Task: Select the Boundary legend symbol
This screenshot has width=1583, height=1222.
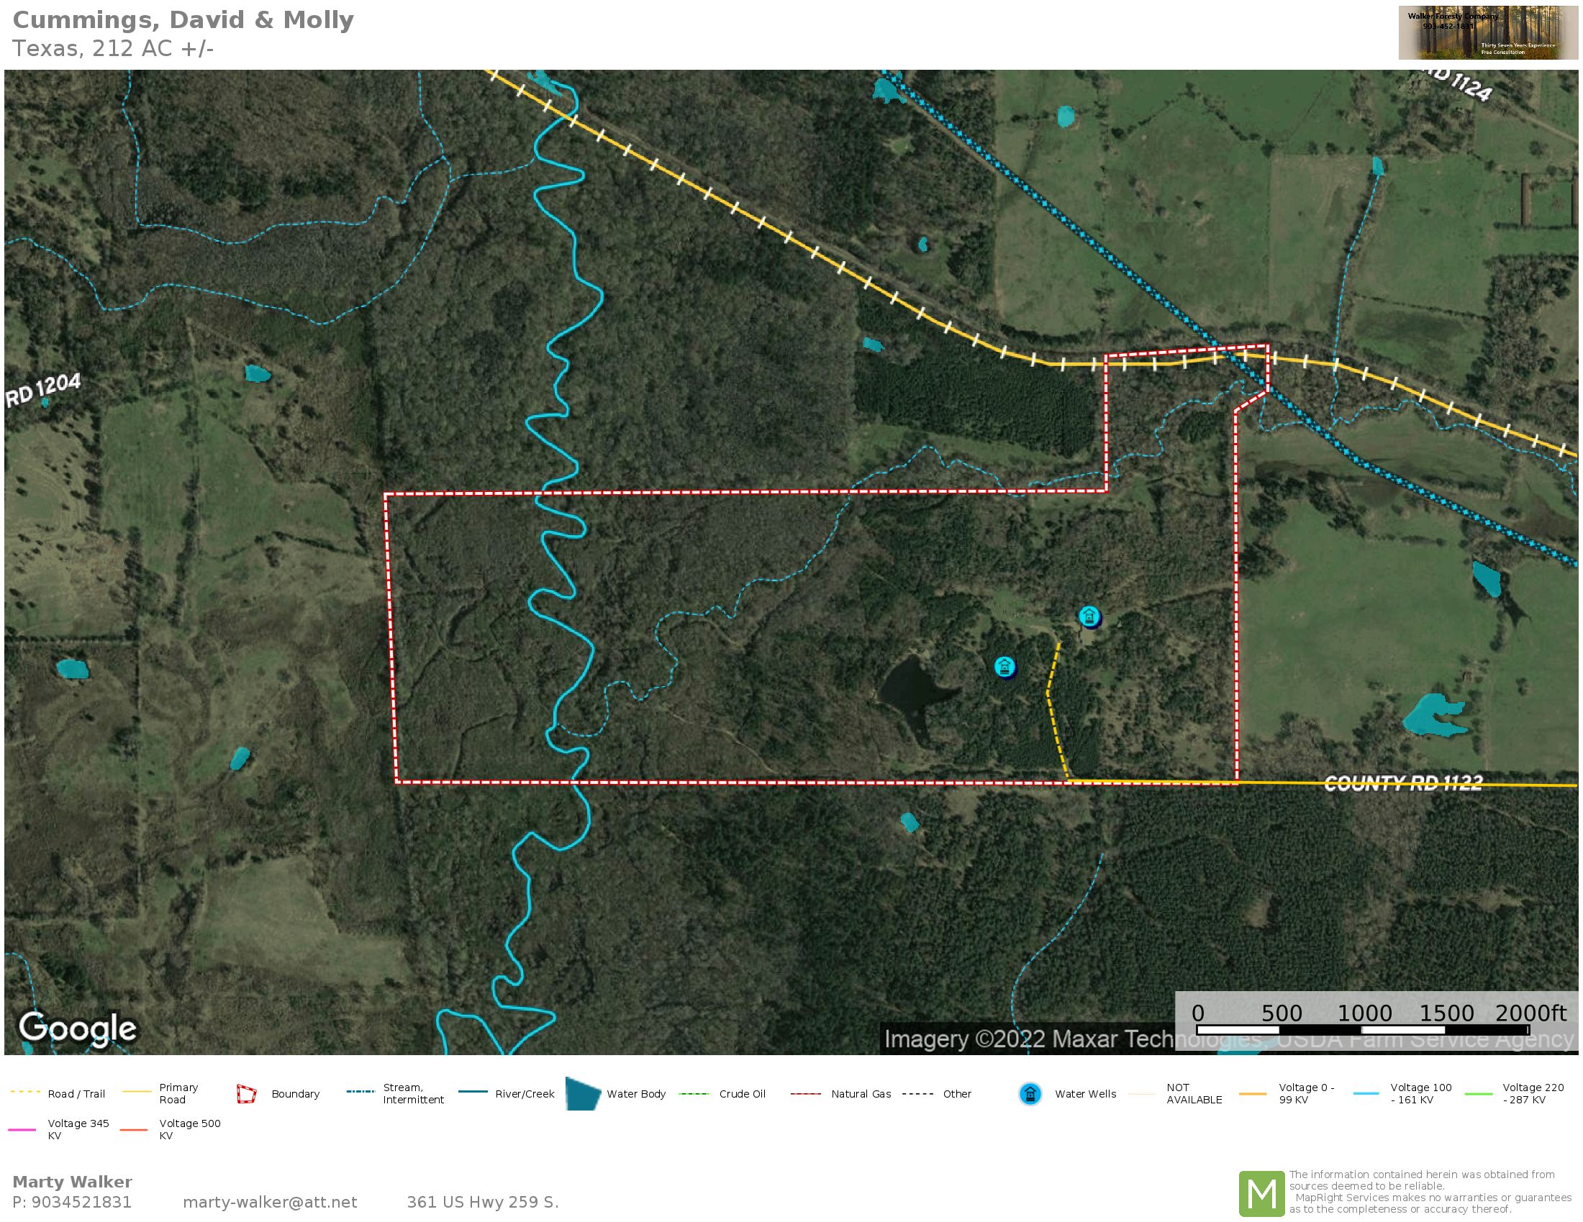Action: click(246, 1095)
